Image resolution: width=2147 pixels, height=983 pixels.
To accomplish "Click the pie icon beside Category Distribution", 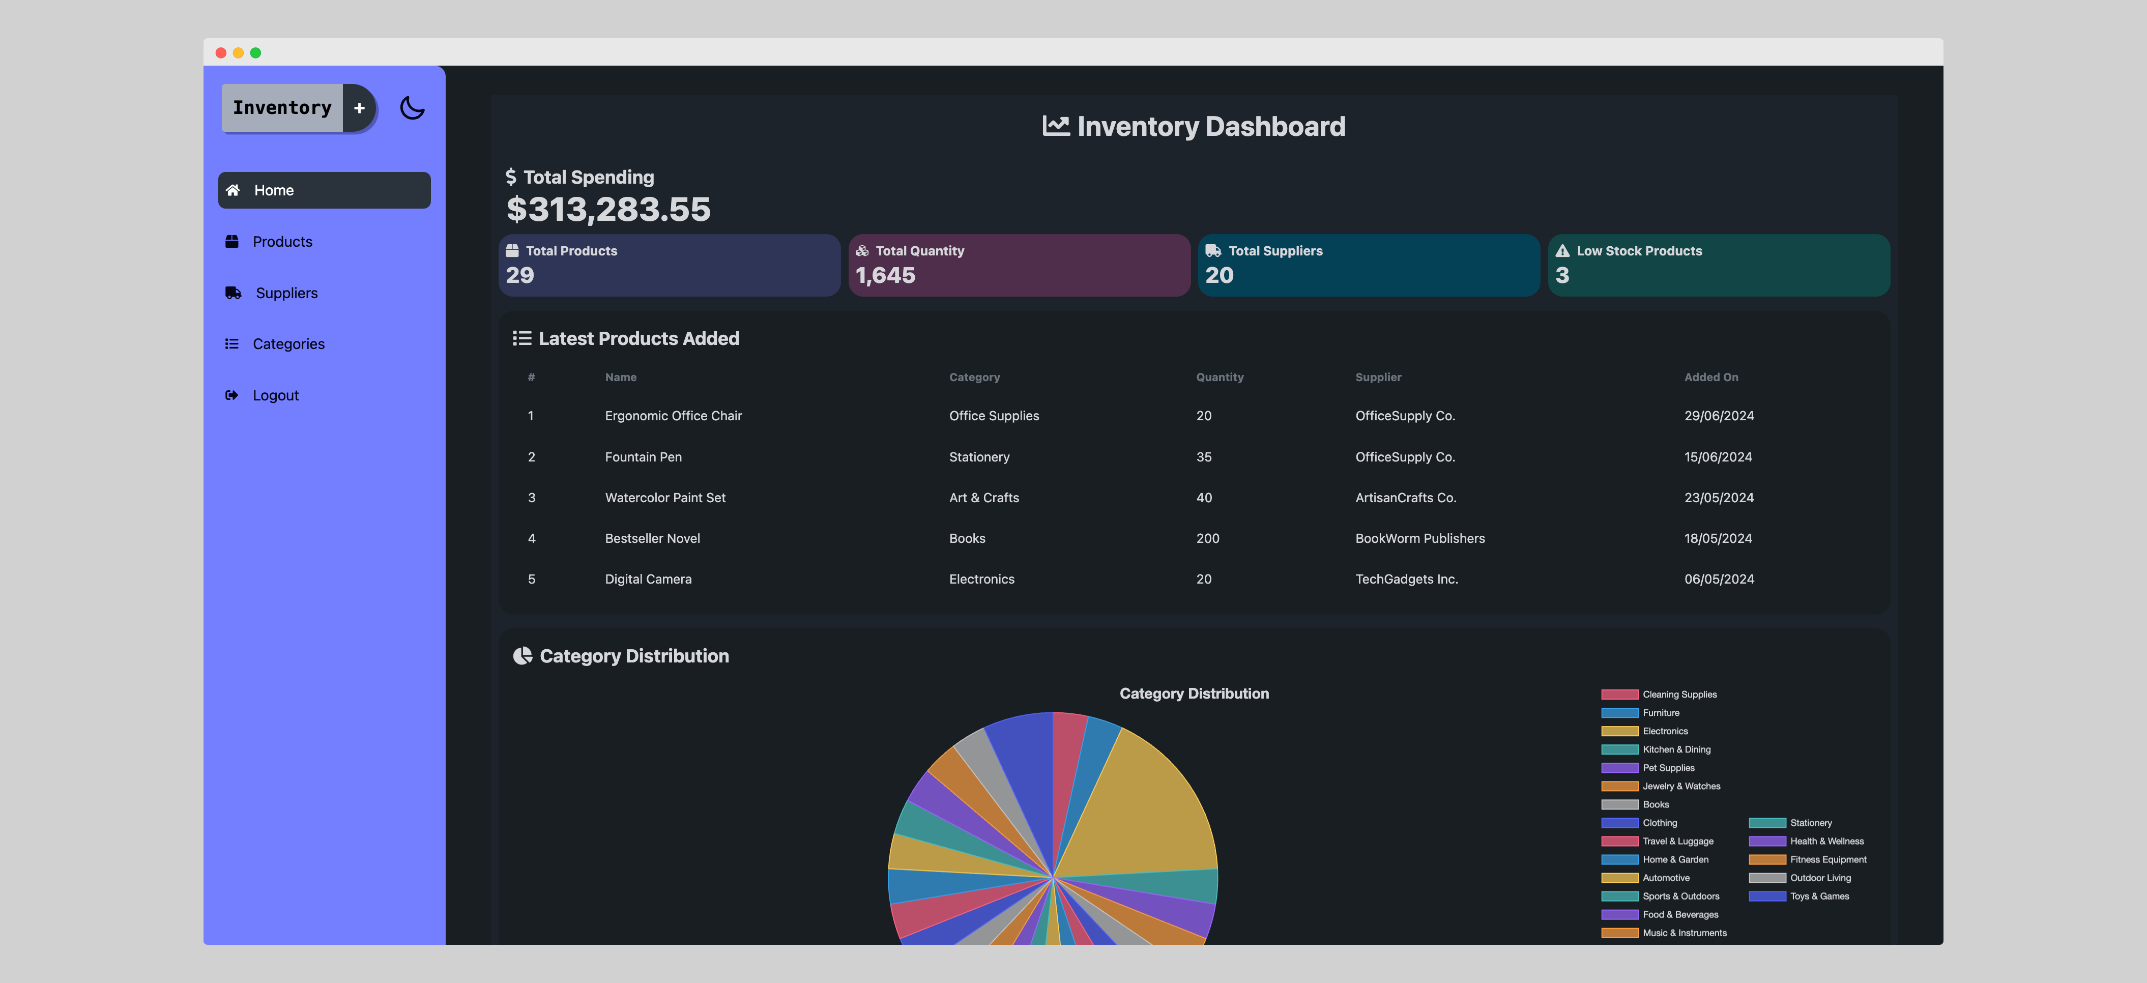I will [523, 655].
